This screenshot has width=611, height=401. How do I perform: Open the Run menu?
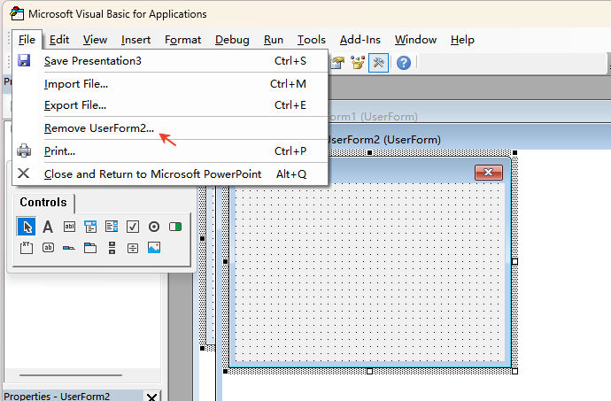pos(274,40)
